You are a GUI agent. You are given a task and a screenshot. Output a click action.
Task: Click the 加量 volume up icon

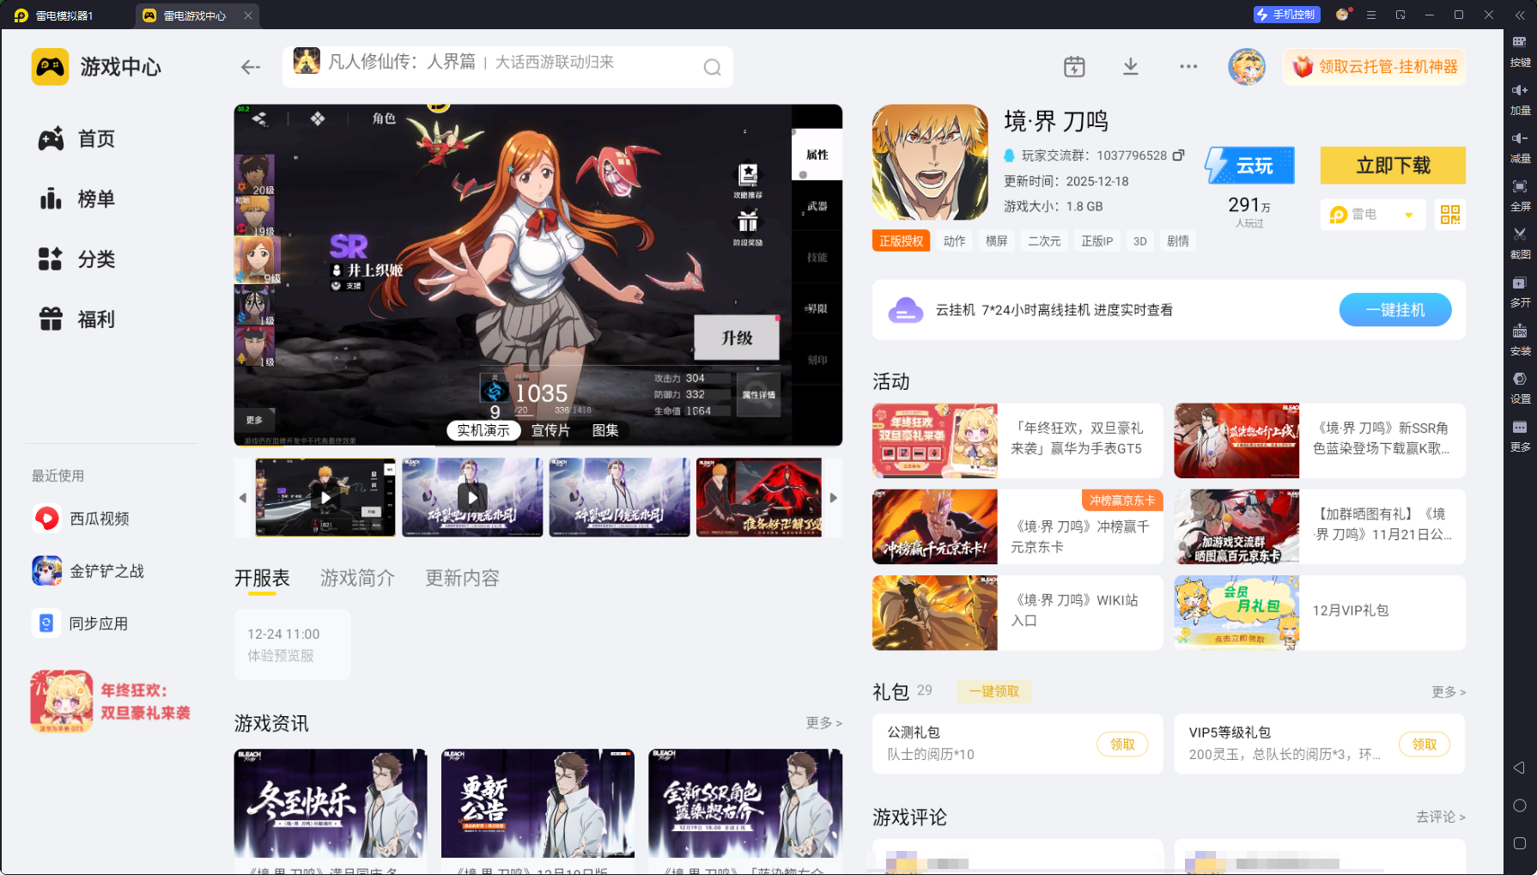point(1520,100)
